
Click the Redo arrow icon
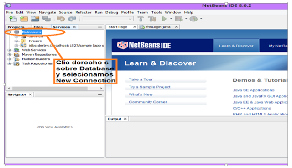coord(72,19)
